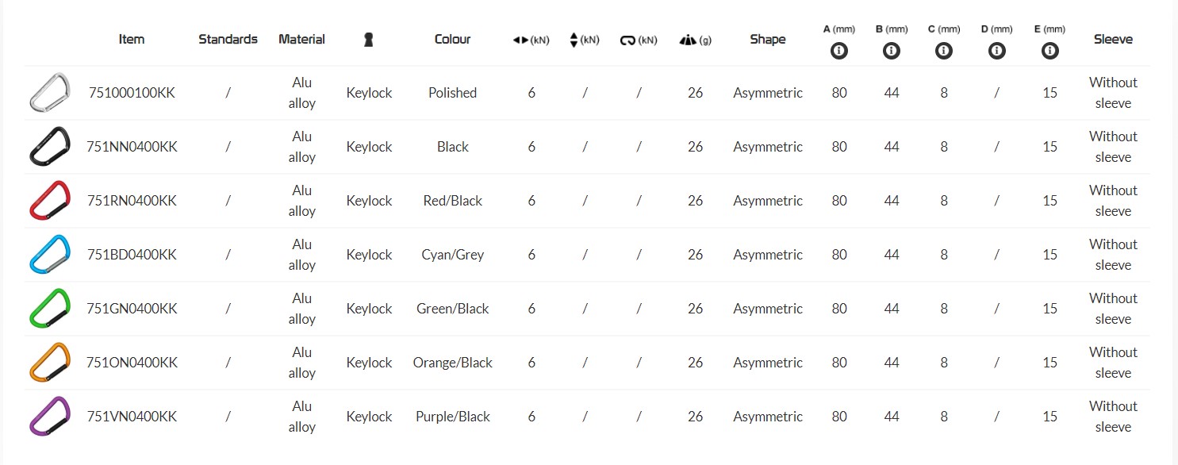Click the Colour column header
Screen dimensions: 1178x465
452,39
